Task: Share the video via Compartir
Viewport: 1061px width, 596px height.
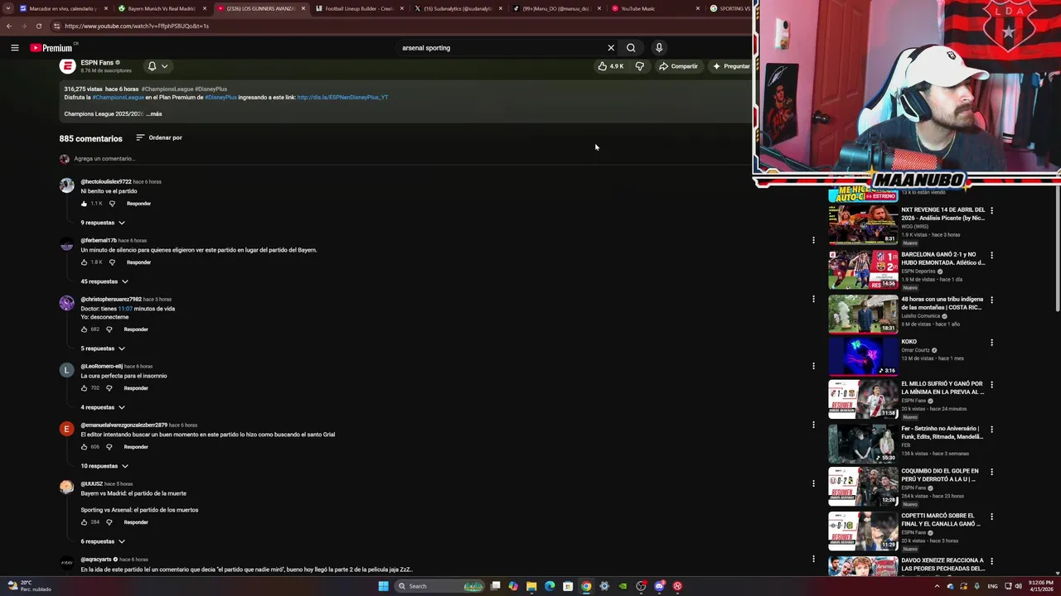Action: (x=678, y=66)
